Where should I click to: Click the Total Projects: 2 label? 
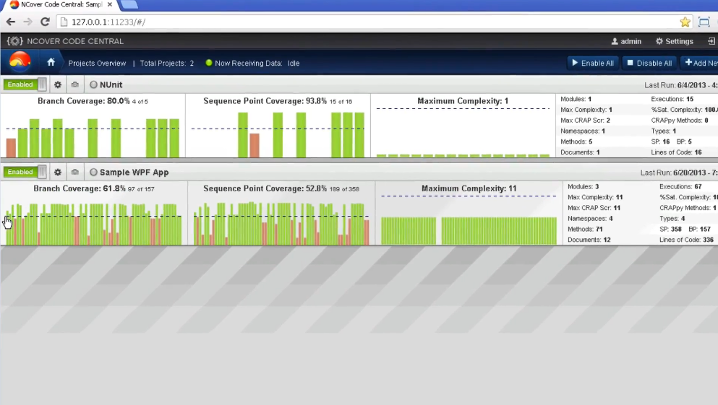(x=167, y=63)
